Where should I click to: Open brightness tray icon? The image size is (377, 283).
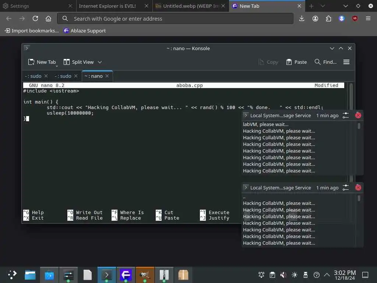click(295, 275)
